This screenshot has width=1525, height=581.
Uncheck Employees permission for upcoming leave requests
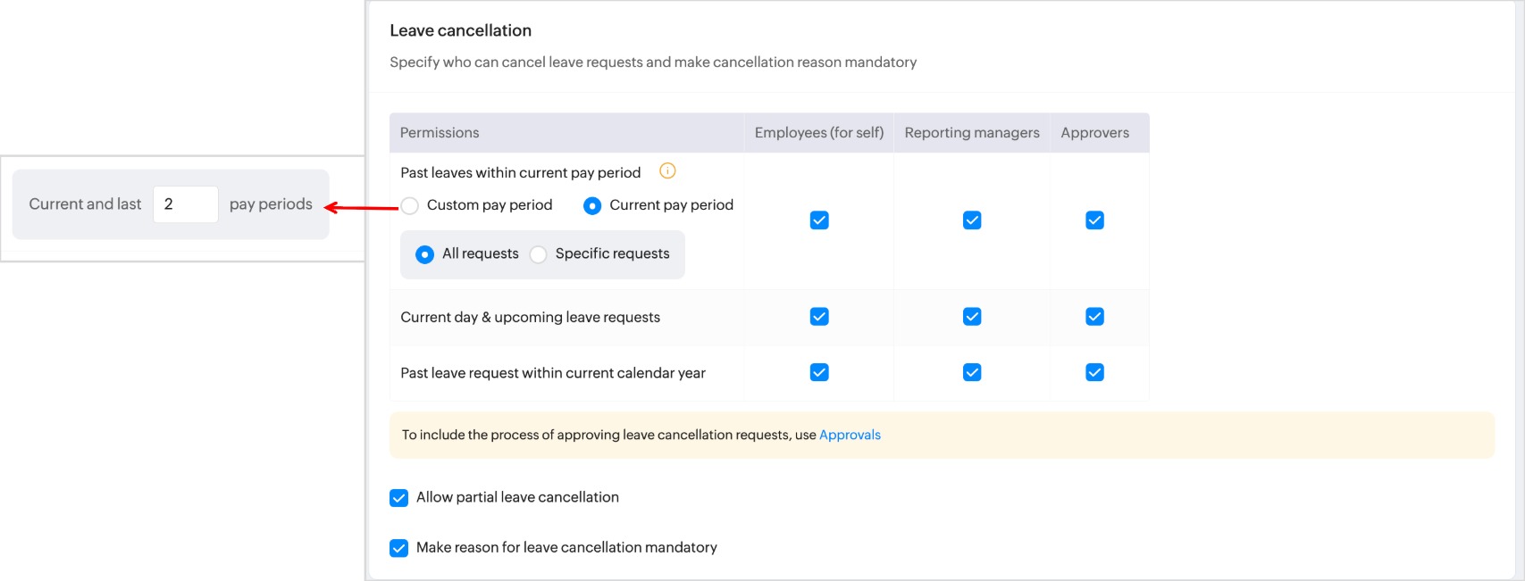pyautogui.click(x=819, y=317)
